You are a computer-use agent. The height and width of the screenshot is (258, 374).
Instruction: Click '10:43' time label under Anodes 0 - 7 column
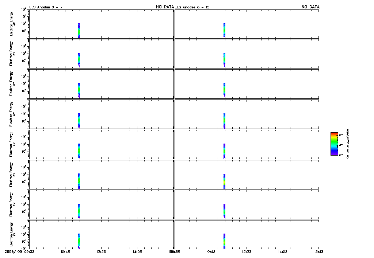(65, 251)
